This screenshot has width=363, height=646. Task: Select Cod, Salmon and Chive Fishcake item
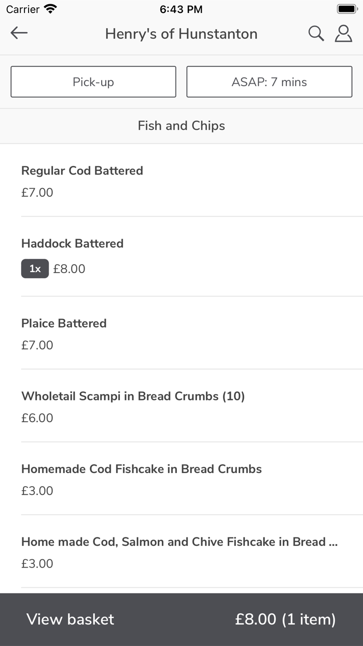click(179, 542)
